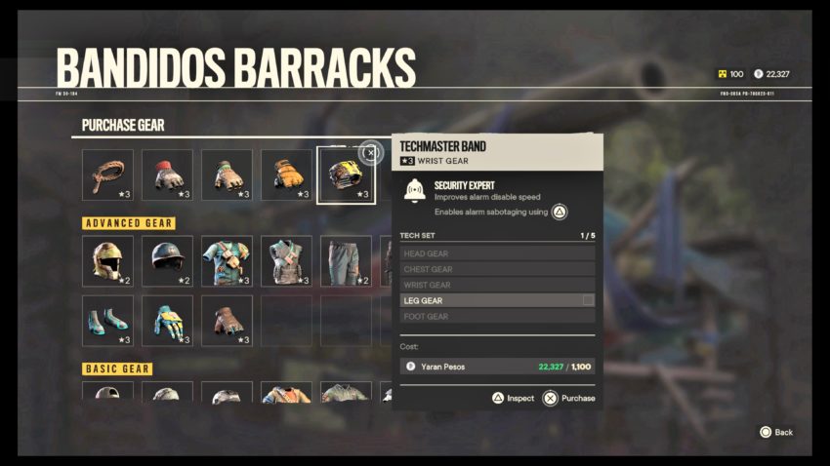Select the cargo pants leg gear

[347, 261]
